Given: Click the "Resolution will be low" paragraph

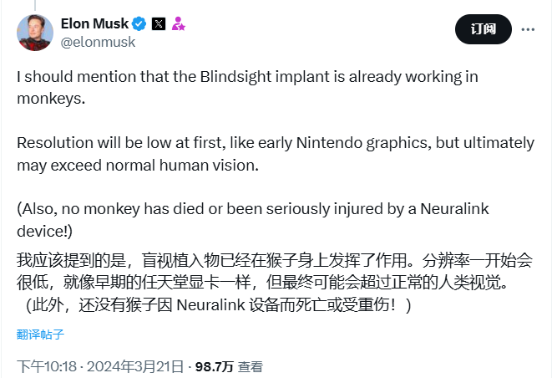Looking at the screenshot, I should point(276,154).
